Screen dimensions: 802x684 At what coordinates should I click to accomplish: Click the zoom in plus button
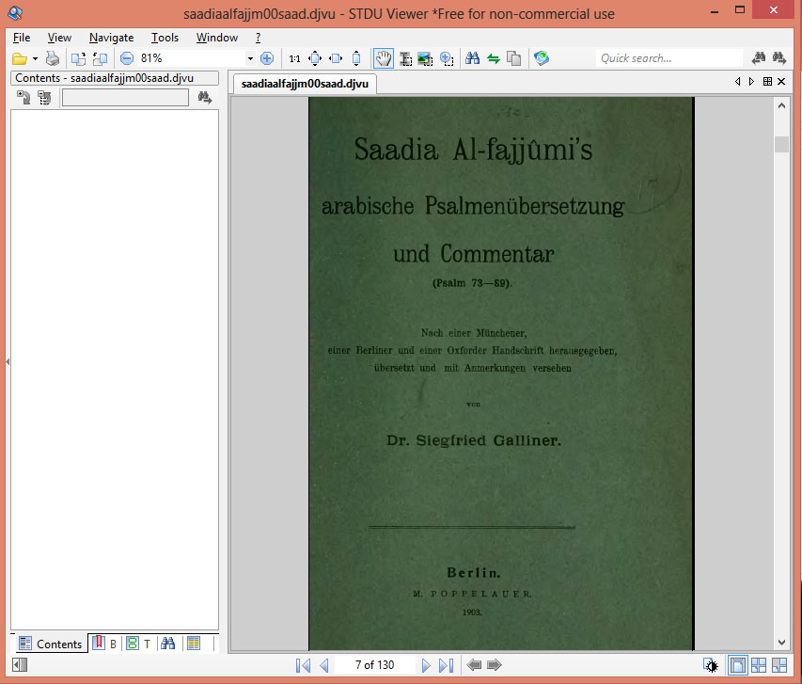267,58
